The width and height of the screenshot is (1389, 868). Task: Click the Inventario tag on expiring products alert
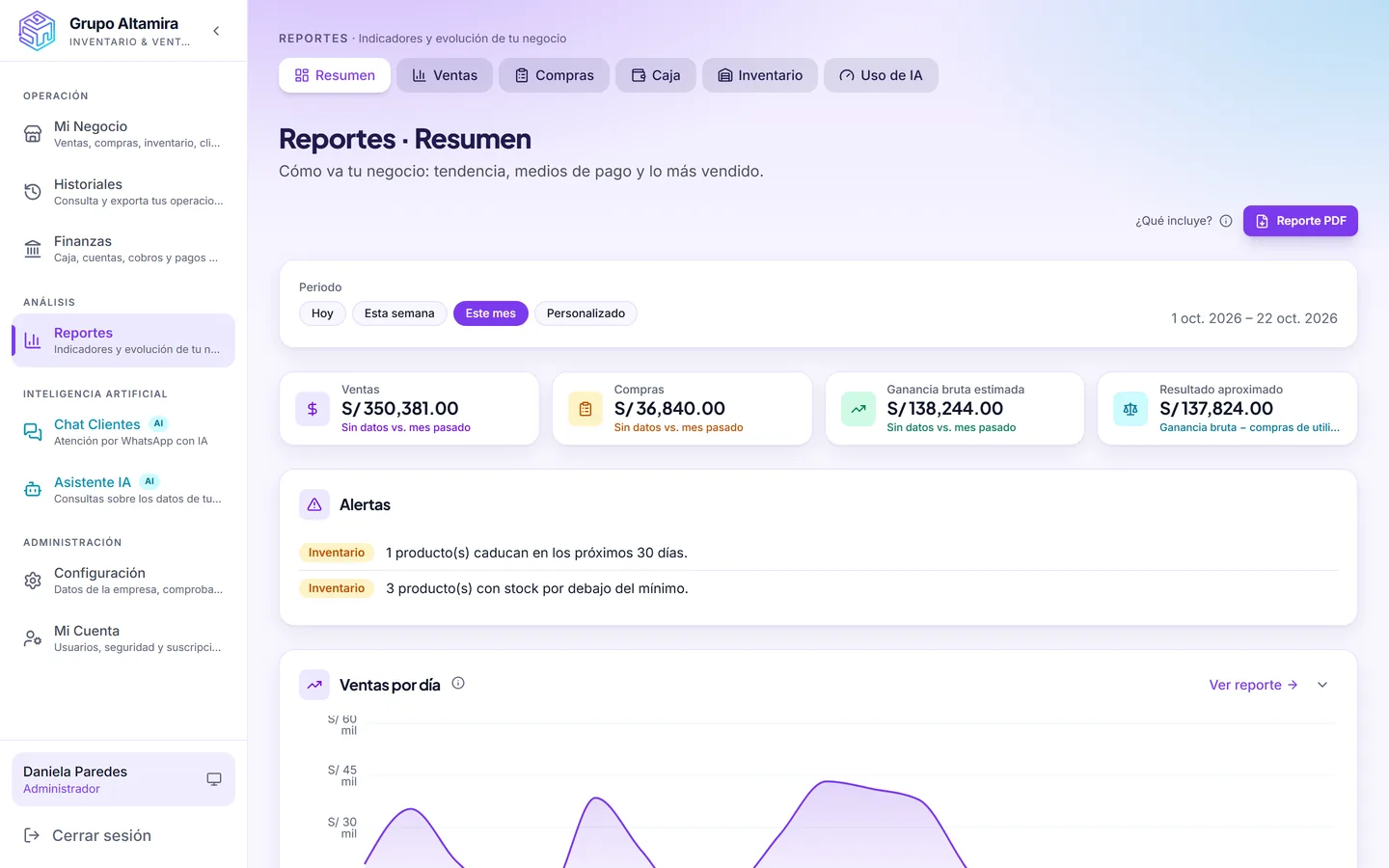(337, 553)
